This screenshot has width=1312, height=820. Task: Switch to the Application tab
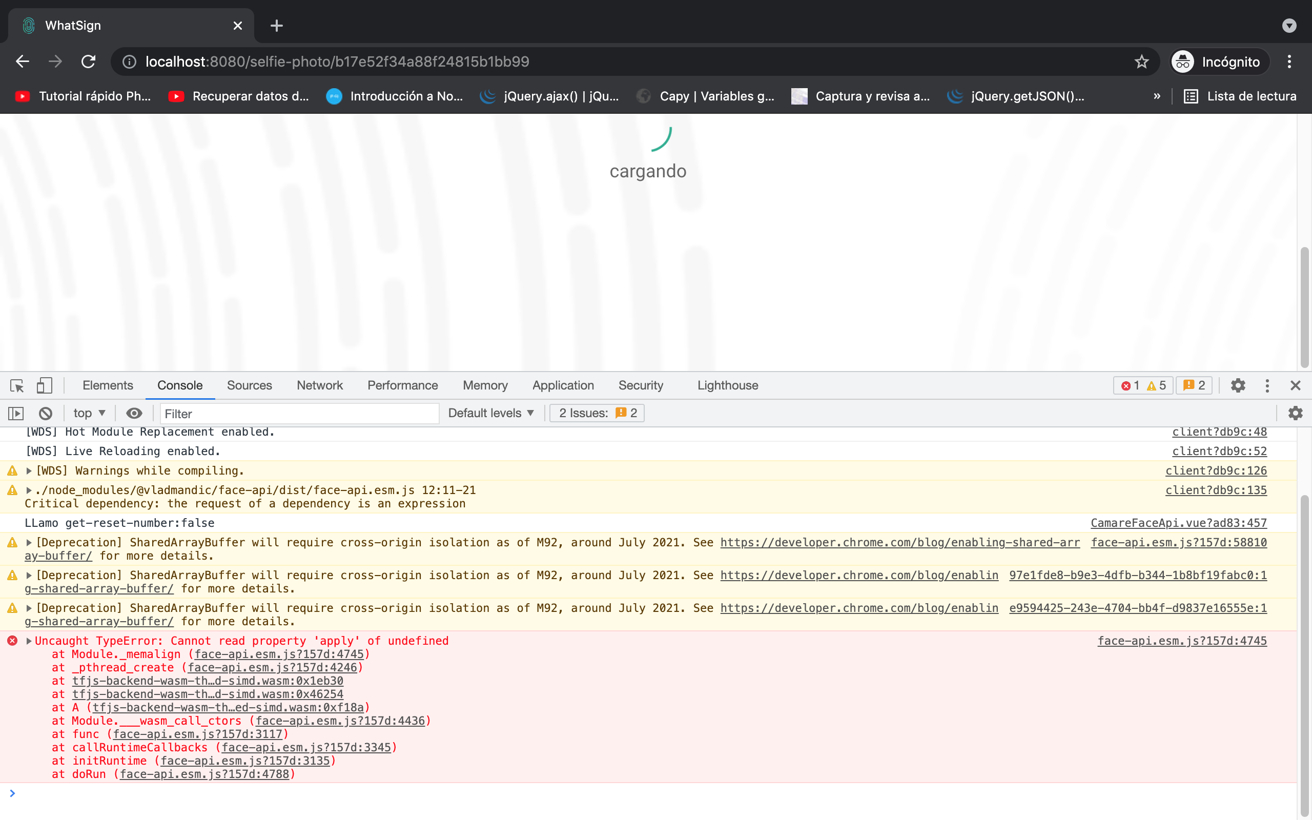tap(563, 385)
